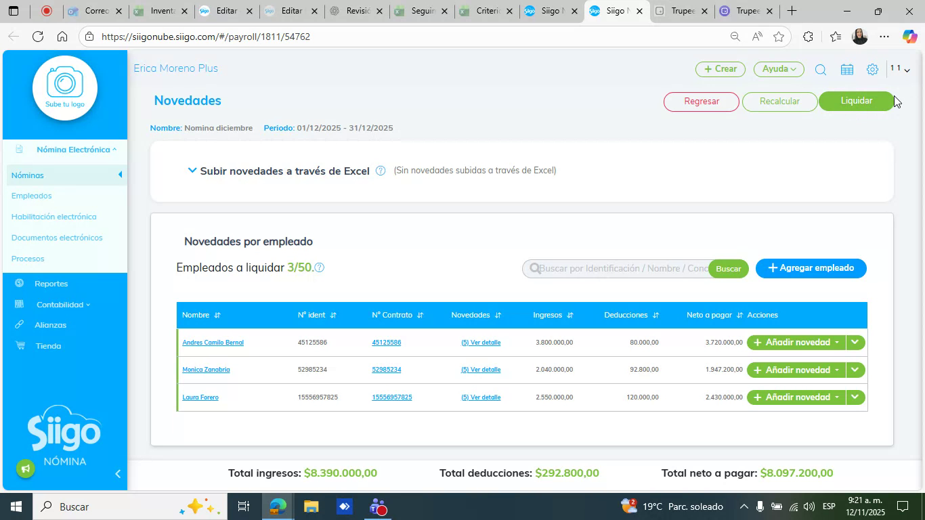Select Empleados in the sidebar
Image resolution: width=925 pixels, height=520 pixels.
[32, 196]
